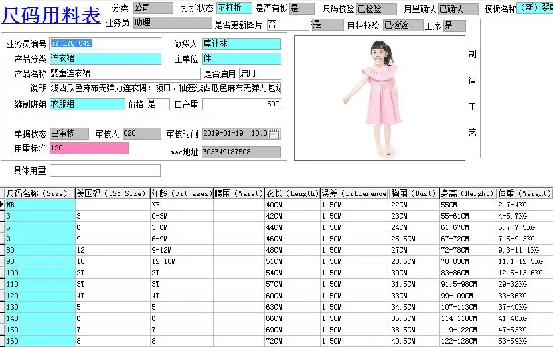The image size is (553, 347).
Task: Toggle the 是否更新图片 否 field
Action: [x=288, y=24]
